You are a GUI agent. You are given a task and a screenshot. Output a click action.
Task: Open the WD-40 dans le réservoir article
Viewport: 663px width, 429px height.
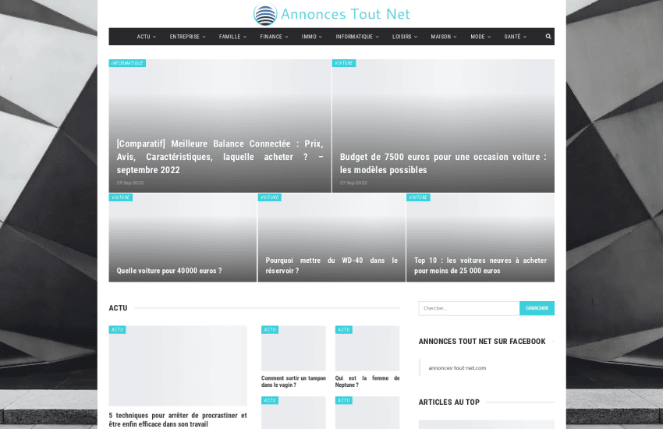click(331, 265)
